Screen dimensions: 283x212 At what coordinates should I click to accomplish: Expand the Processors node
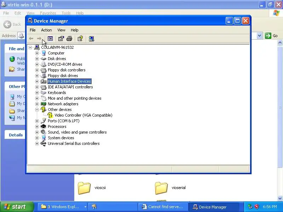click(37, 126)
